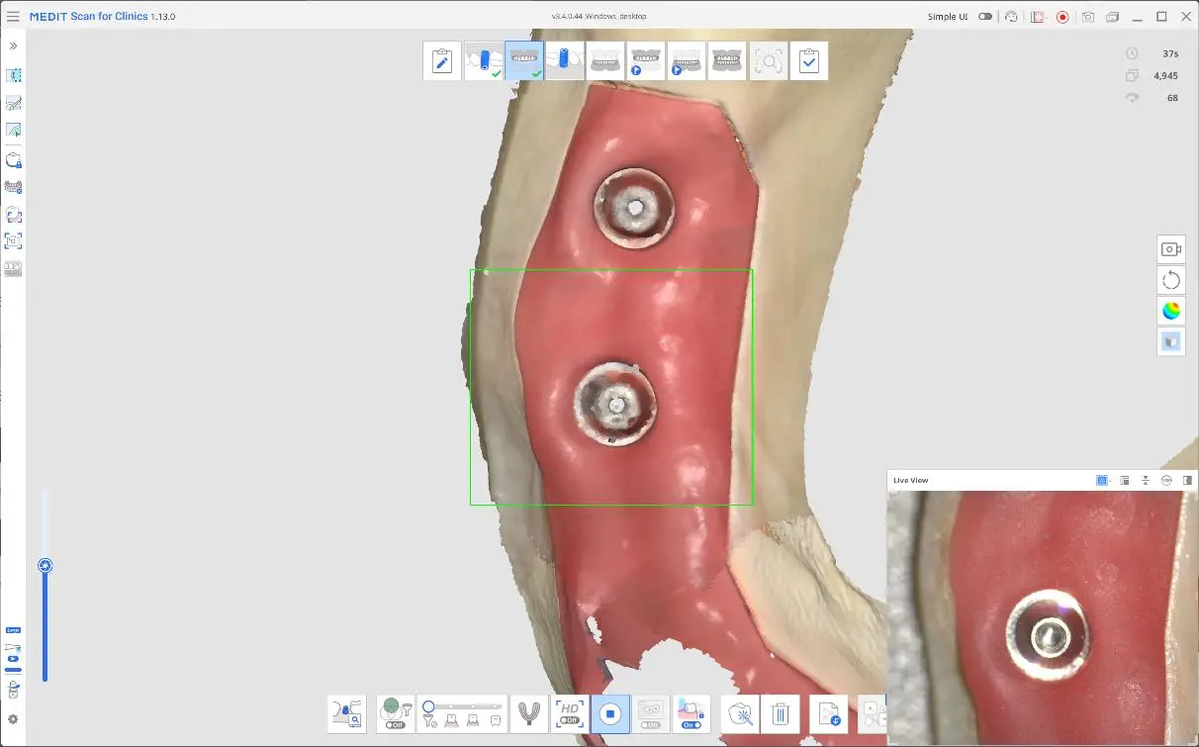Open the multicolor display mode wheel
The width and height of the screenshot is (1199, 747).
pyautogui.click(x=1171, y=311)
